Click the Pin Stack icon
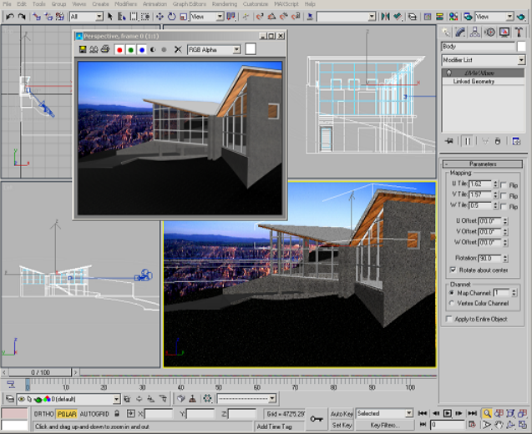532x434 pixels. tap(449, 141)
